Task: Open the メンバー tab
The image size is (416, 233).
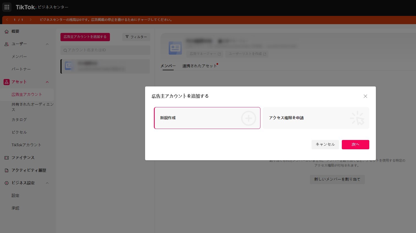Action: pos(168,66)
